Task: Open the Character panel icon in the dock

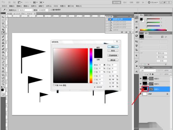Action: point(137,72)
